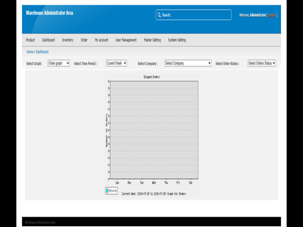
Task: Open the User Management menu
Action: click(x=126, y=40)
